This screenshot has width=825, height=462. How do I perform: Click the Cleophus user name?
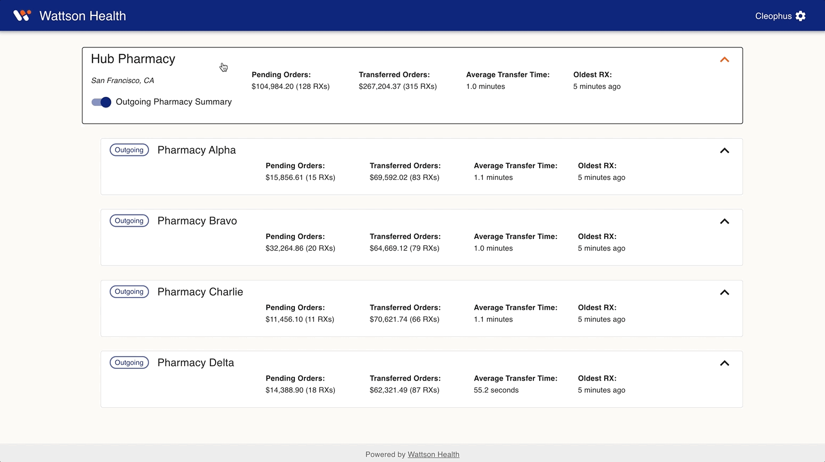click(773, 16)
